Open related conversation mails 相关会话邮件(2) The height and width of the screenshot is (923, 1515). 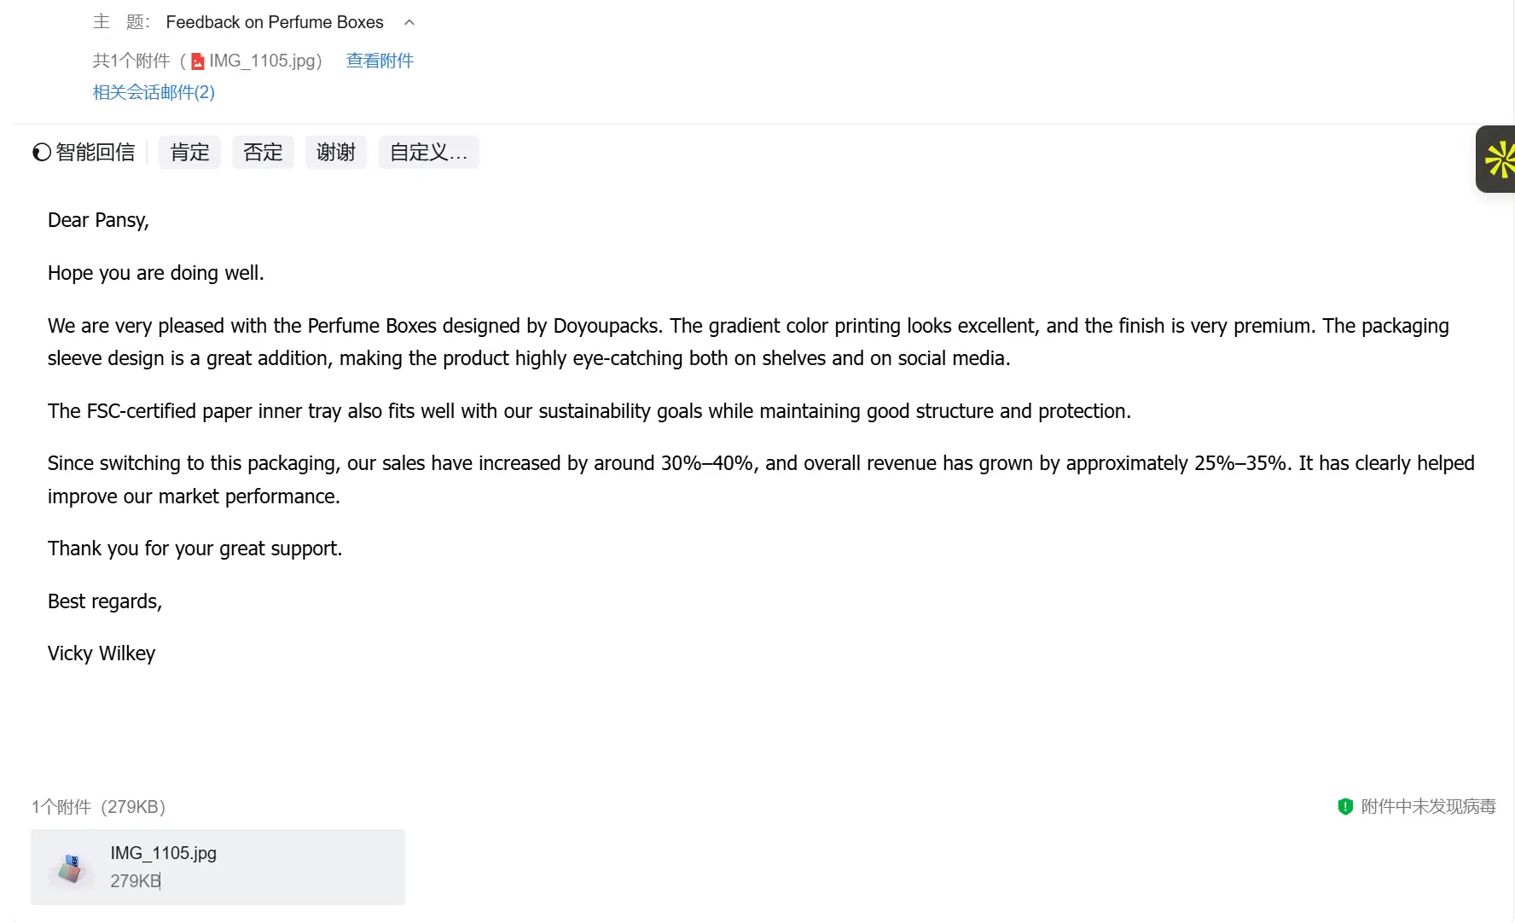[154, 92]
